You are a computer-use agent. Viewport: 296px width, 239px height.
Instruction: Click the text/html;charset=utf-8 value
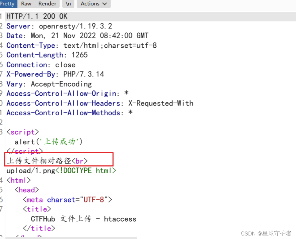[x=110, y=45]
